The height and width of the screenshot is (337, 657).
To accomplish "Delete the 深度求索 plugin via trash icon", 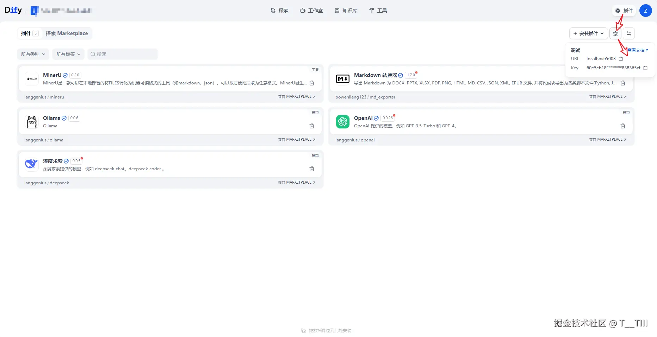I will tap(312, 169).
